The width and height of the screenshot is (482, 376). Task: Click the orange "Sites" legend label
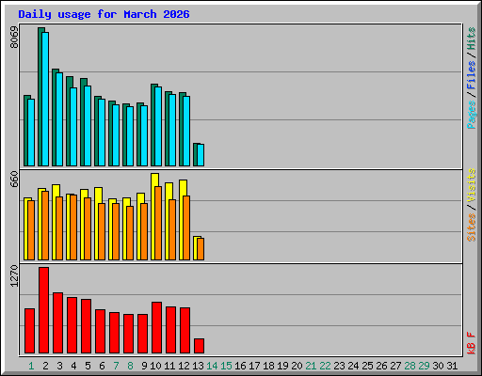(471, 227)
